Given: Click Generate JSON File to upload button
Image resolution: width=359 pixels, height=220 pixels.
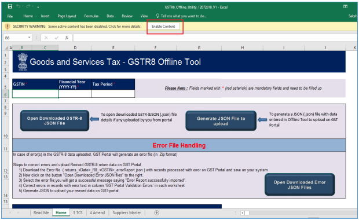Looking at the screenshot, I should click(x=221, y=121).
